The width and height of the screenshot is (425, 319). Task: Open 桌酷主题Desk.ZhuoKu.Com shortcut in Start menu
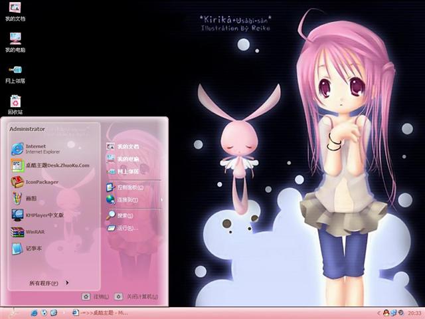[56, 165]
